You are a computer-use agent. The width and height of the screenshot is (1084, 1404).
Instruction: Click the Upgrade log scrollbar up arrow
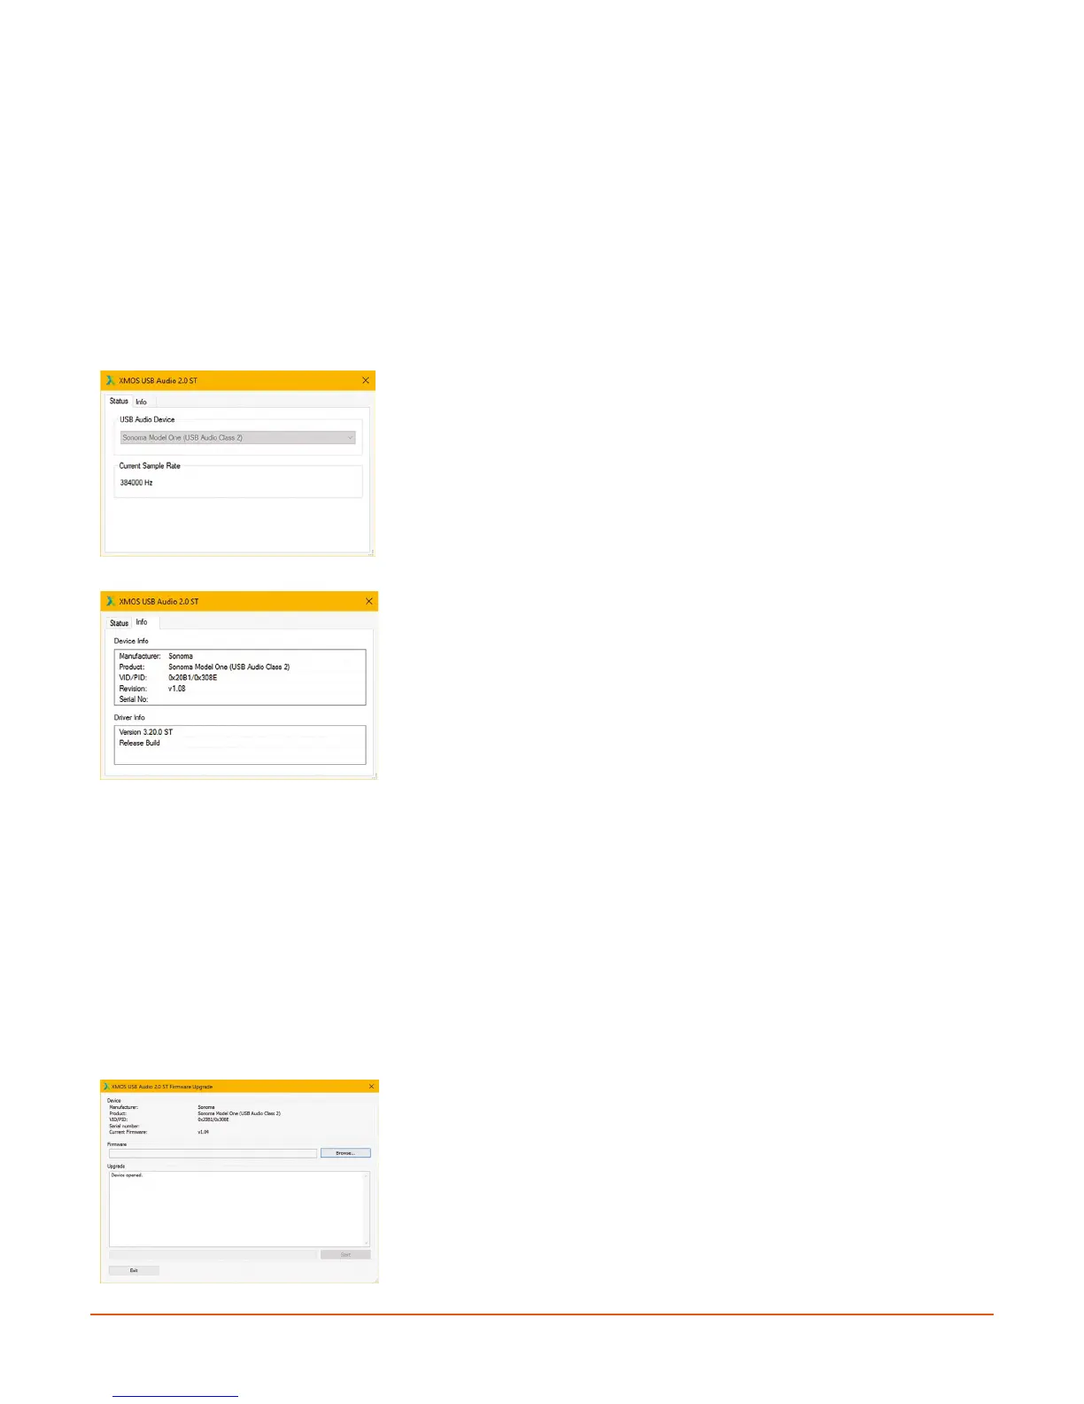click(x=366, y=1176)
